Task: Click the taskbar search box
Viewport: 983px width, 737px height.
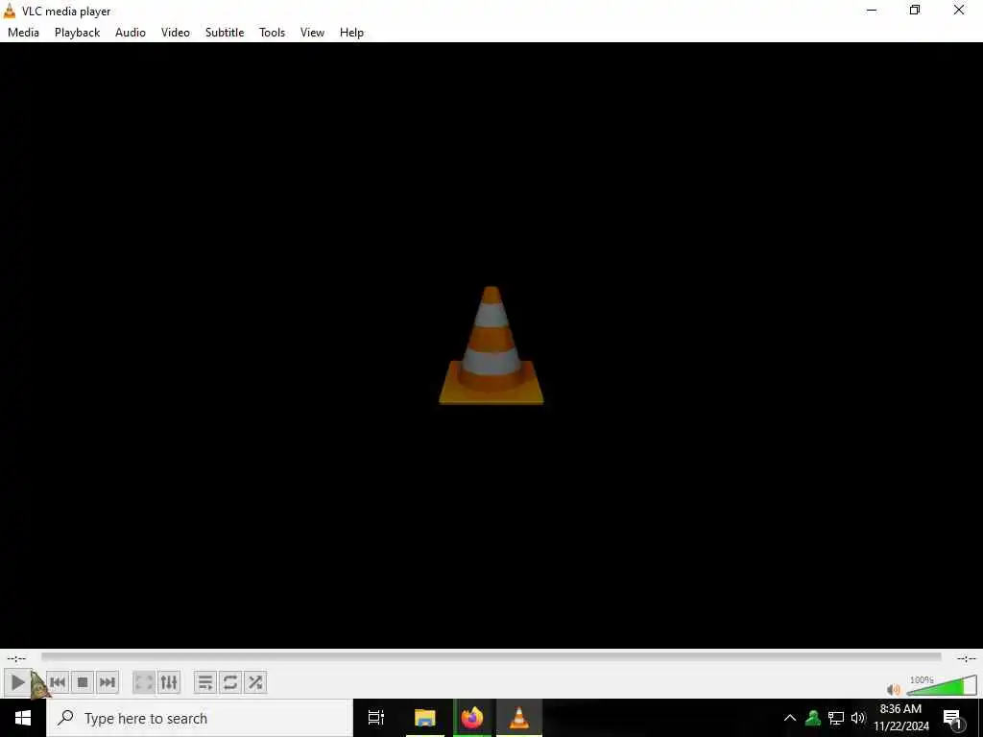Action: 200,718
